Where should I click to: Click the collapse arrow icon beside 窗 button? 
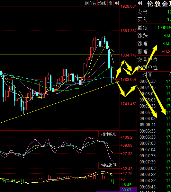pos(116,3)
